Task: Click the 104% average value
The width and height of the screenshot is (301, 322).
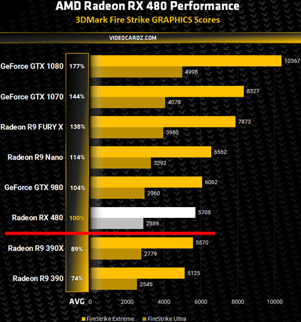Action: tap(78, 188)
